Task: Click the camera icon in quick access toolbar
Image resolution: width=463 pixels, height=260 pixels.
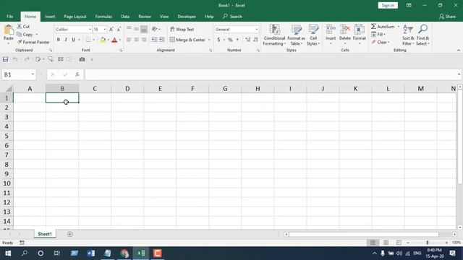Action: [x=82, y=59]
